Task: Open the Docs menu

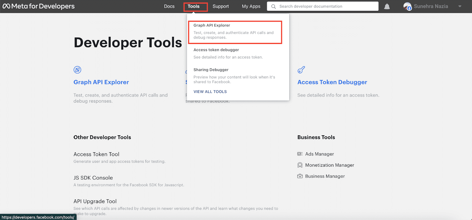Action: (x=169, y=6)
